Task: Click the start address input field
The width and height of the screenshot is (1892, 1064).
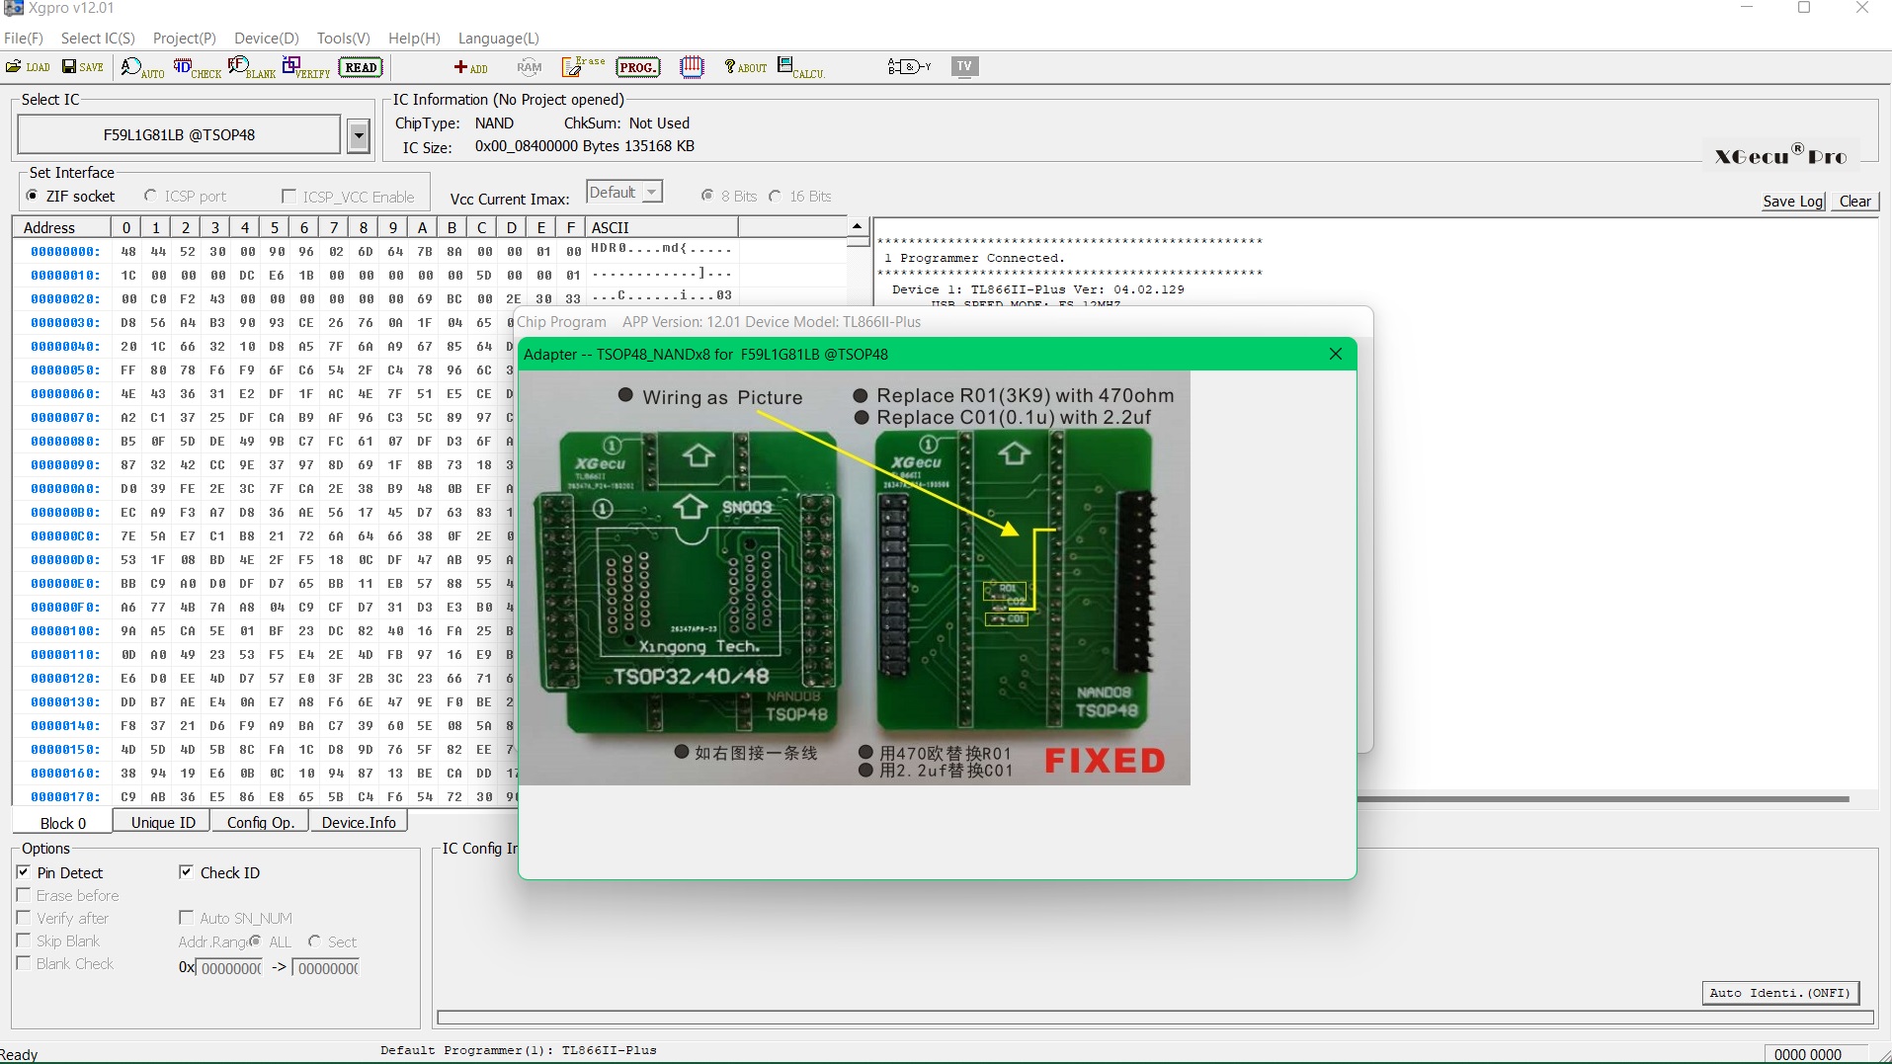Action: [x=230, y=968]
